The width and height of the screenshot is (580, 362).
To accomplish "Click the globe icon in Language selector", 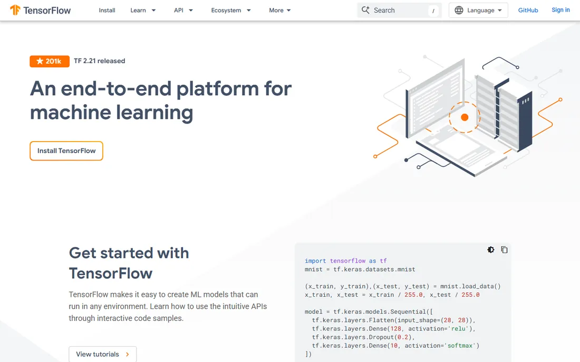I will click(x=459, y=11).
